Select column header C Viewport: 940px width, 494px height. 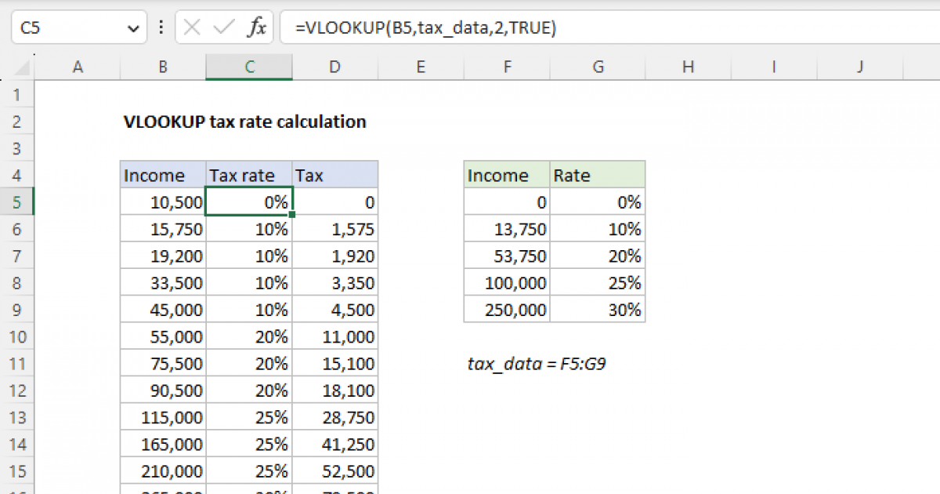[248, 67]
